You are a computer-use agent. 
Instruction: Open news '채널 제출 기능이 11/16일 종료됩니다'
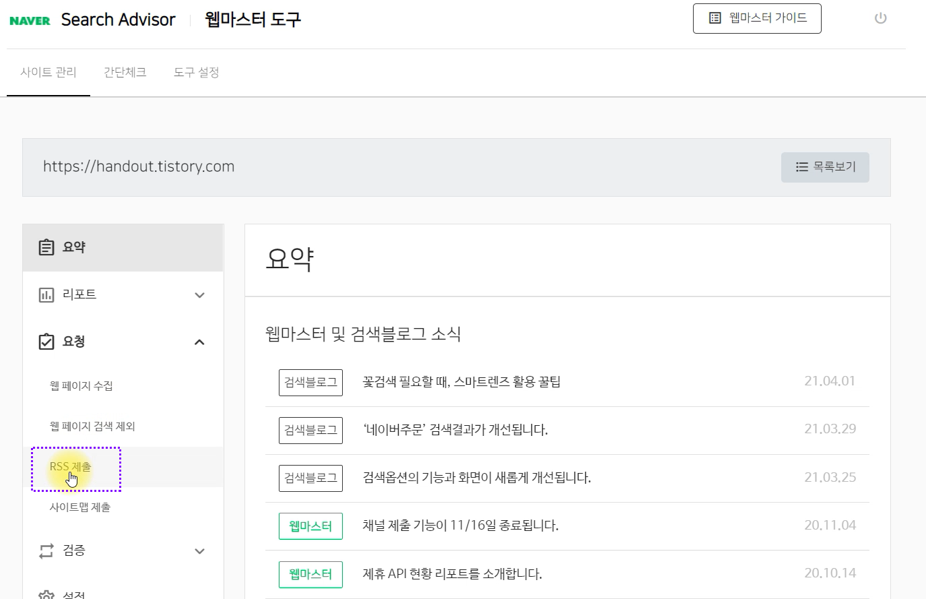[x=461, y=526]
